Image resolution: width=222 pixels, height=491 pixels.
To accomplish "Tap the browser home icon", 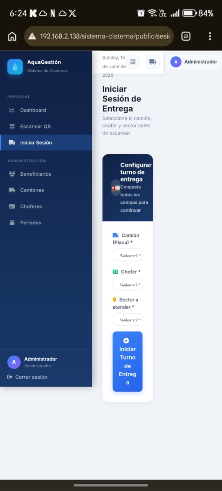I will [x=12, y=36].
